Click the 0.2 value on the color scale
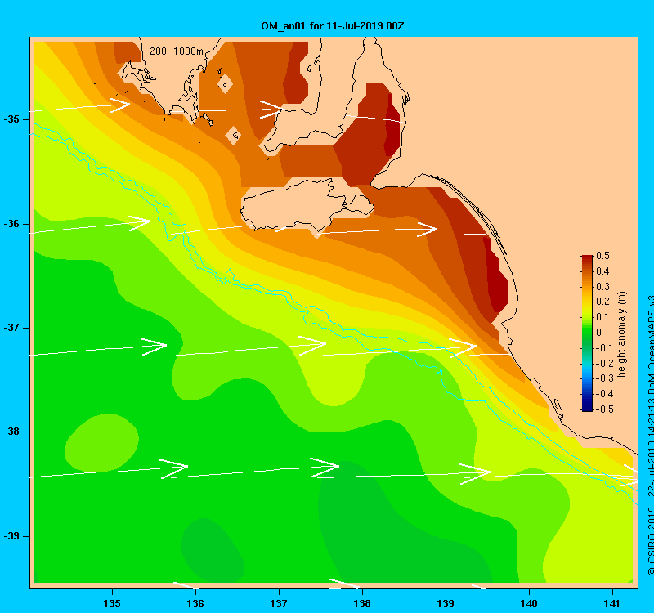Image resolution: width=654 pixels, height=613 pixels. click(x=602, y=302)
